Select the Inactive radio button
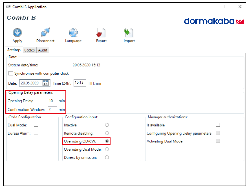 coord(107,125)
